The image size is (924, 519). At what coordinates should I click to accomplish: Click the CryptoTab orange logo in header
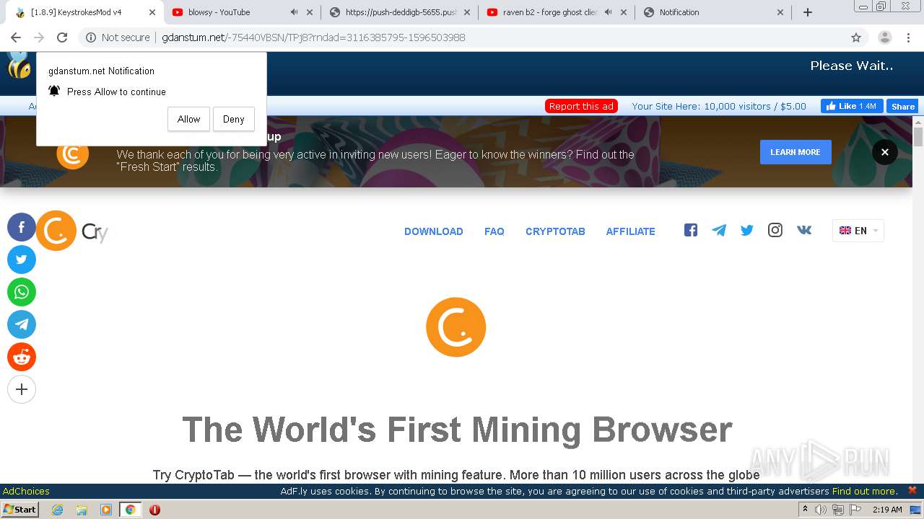pos(56,231)
